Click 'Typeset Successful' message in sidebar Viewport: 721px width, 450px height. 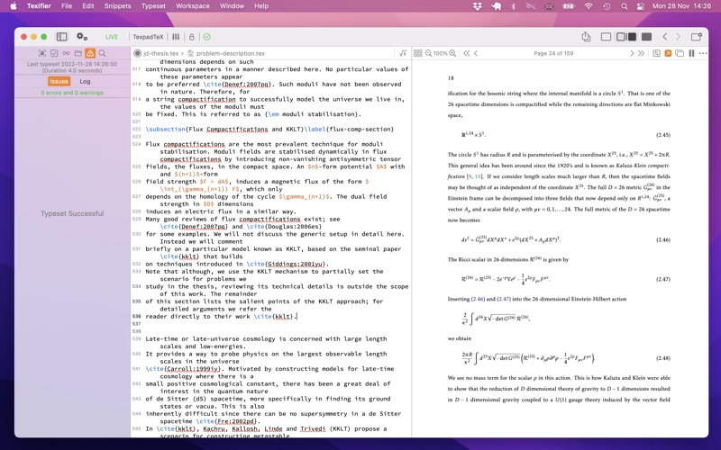pyautogui.click(x=72, y=213)
